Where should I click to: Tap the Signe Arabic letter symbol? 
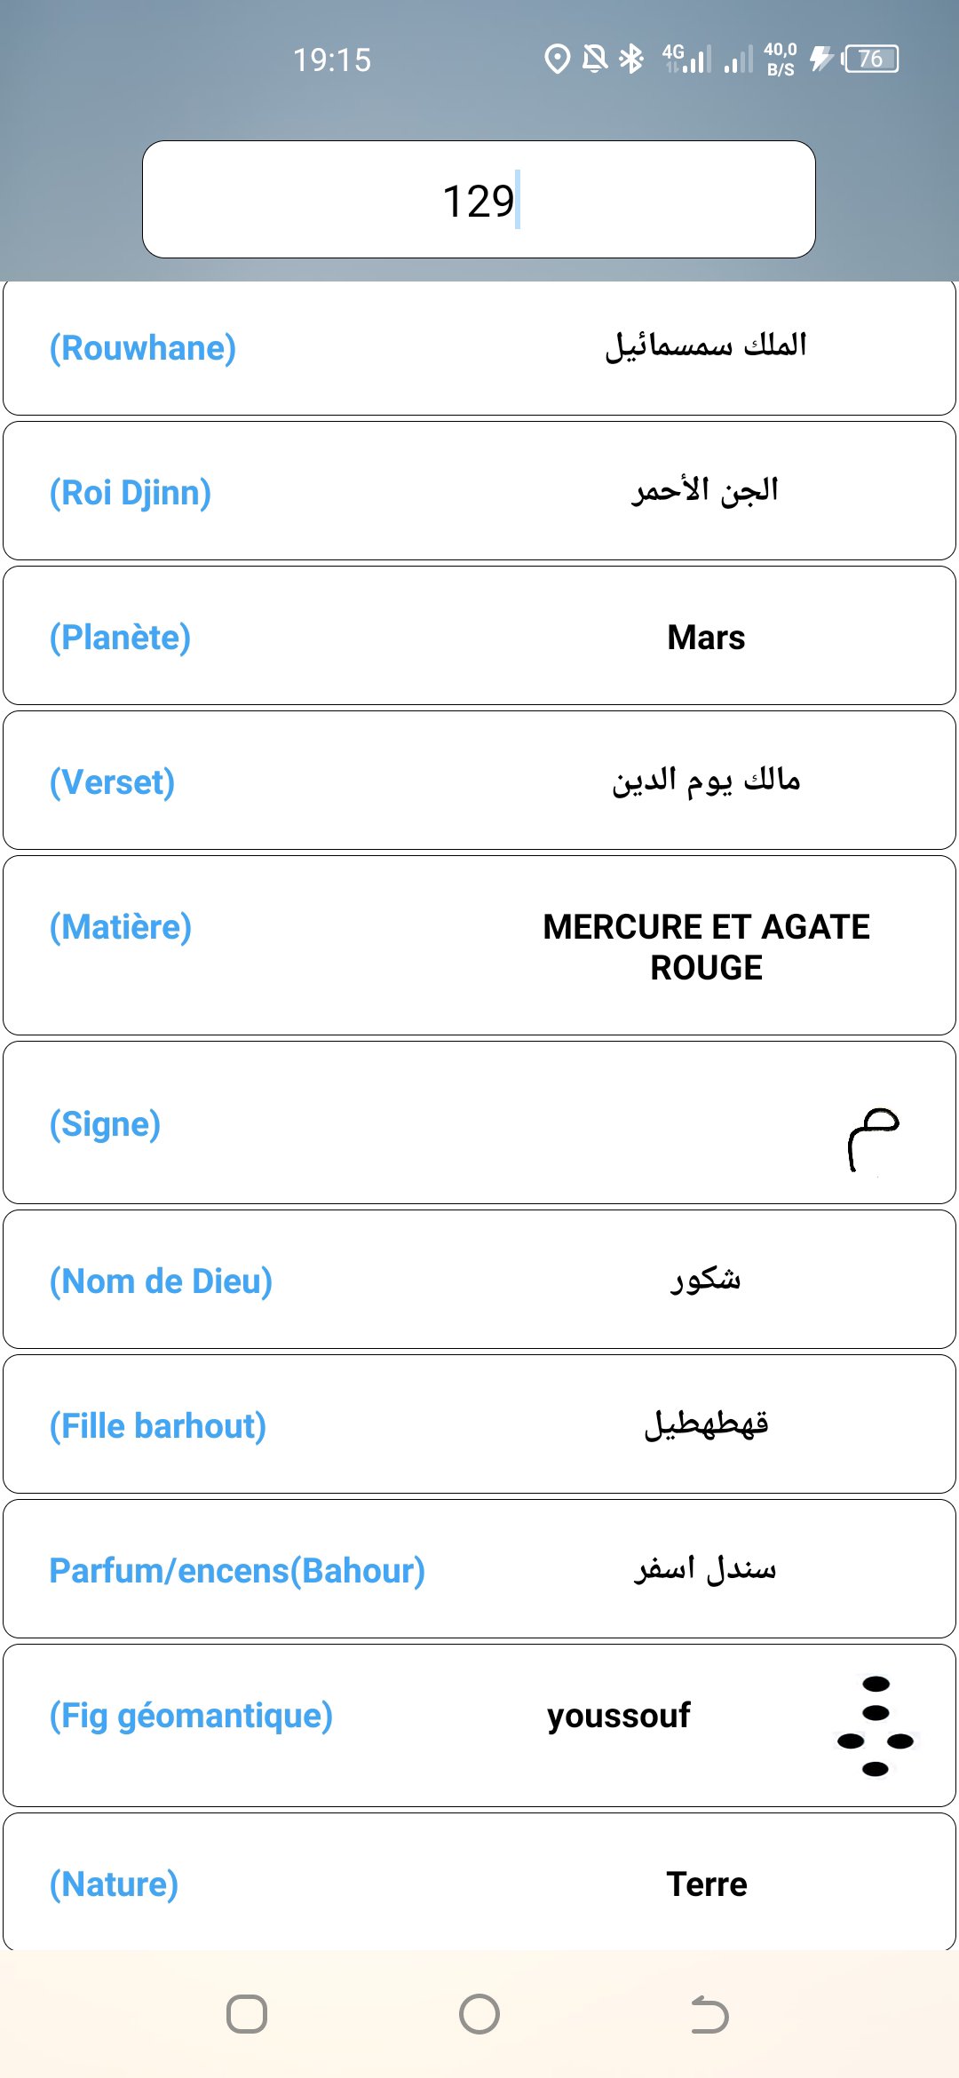[873, 1139]
